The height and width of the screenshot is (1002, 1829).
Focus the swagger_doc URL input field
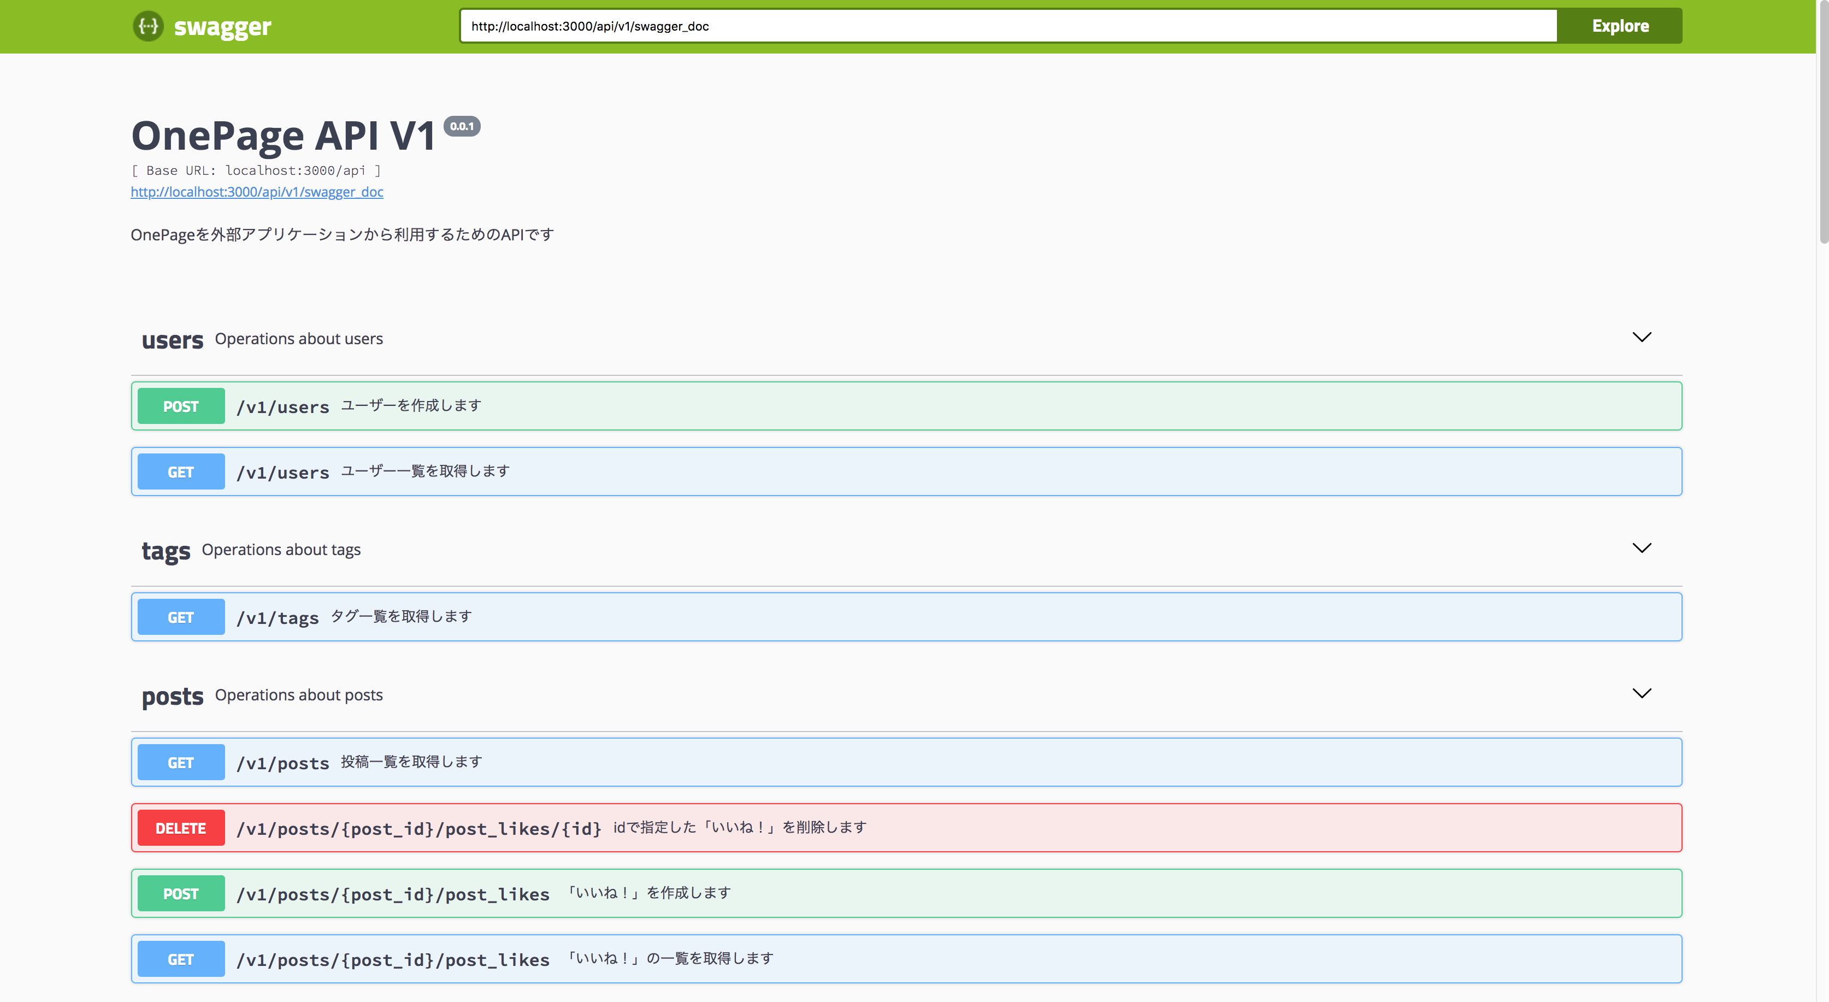[1008, 26]
